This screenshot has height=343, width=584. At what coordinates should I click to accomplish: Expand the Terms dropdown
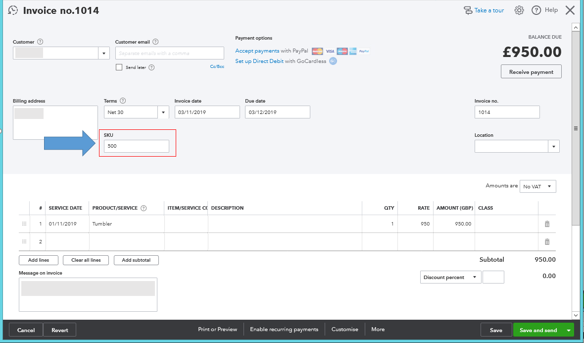point(163,112)
